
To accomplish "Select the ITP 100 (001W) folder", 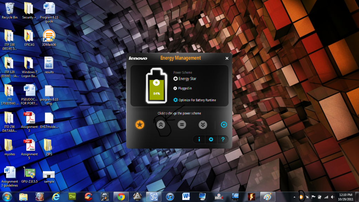I will click(9, 40).
